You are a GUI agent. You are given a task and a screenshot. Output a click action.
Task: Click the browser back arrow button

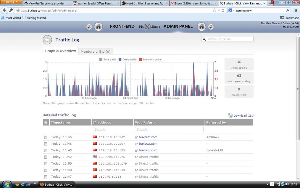coord(5,10)
